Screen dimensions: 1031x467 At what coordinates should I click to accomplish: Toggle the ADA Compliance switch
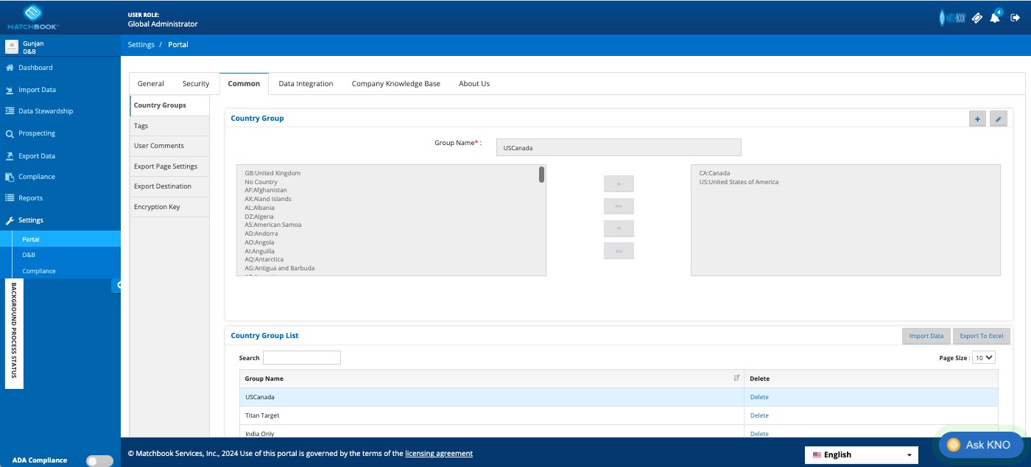click(x=99, y=460)
